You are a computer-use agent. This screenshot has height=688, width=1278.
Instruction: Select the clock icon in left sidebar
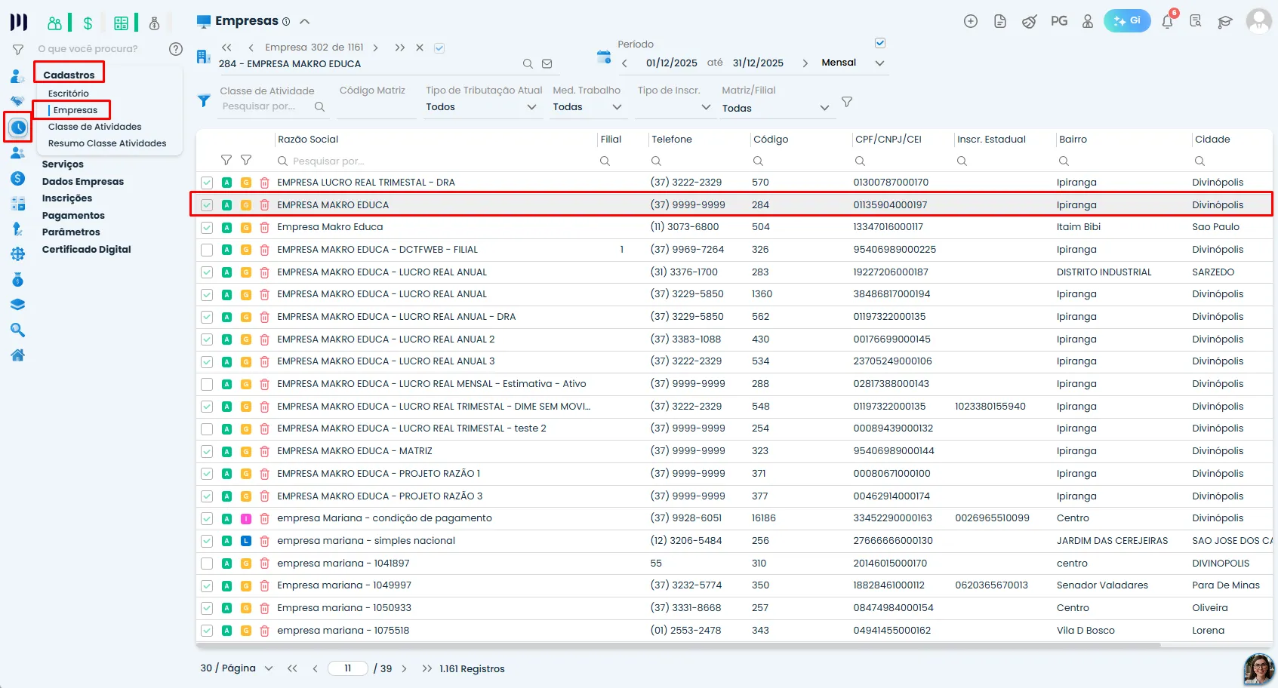[x=18, y=127]
